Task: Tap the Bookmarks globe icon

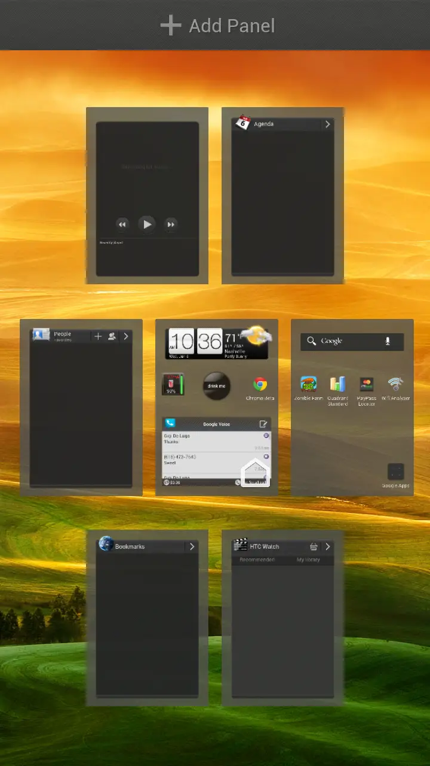Action: tap(106, 544)
